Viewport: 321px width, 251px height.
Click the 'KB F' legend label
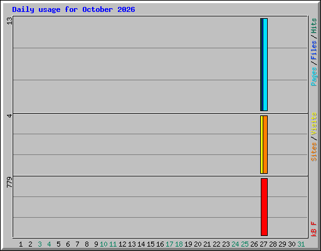pyautogui.click(x=313, y=229)
